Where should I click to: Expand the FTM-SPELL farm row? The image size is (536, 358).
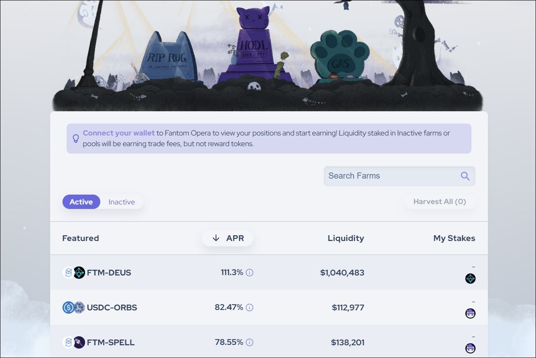coord(269,342)
